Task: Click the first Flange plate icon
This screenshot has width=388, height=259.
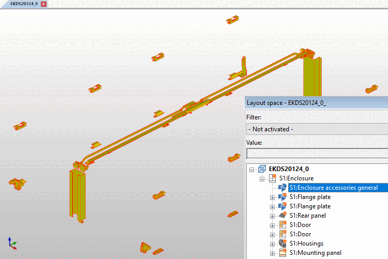Action: [282, 197]
